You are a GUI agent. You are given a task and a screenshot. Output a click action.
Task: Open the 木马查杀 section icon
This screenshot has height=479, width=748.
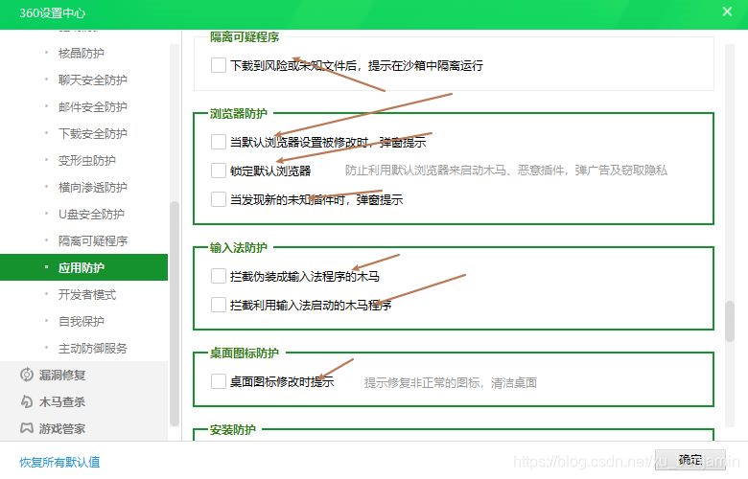point(27,401)
